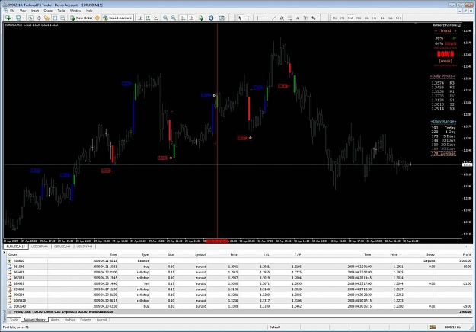This screenshot has width=476, height=332.
Task: Switch timeframe to D1
Action: pyautogui.click(x=382, y=18)
